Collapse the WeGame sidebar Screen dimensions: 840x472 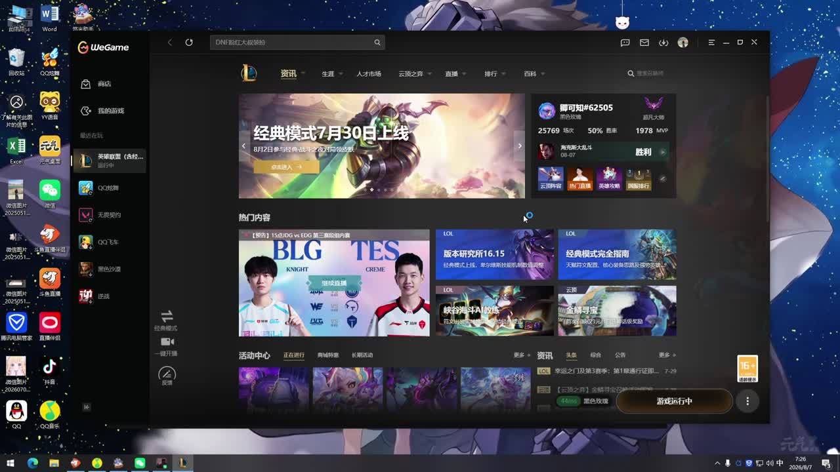click(86, 407)
